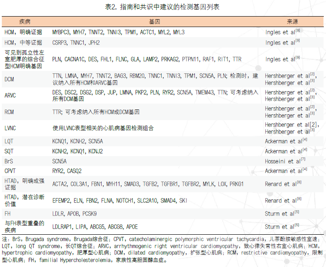Click gene cell KCNH2, KCNQ1, KCNJ2
The image size is (326, 267).
coord(78,151)
